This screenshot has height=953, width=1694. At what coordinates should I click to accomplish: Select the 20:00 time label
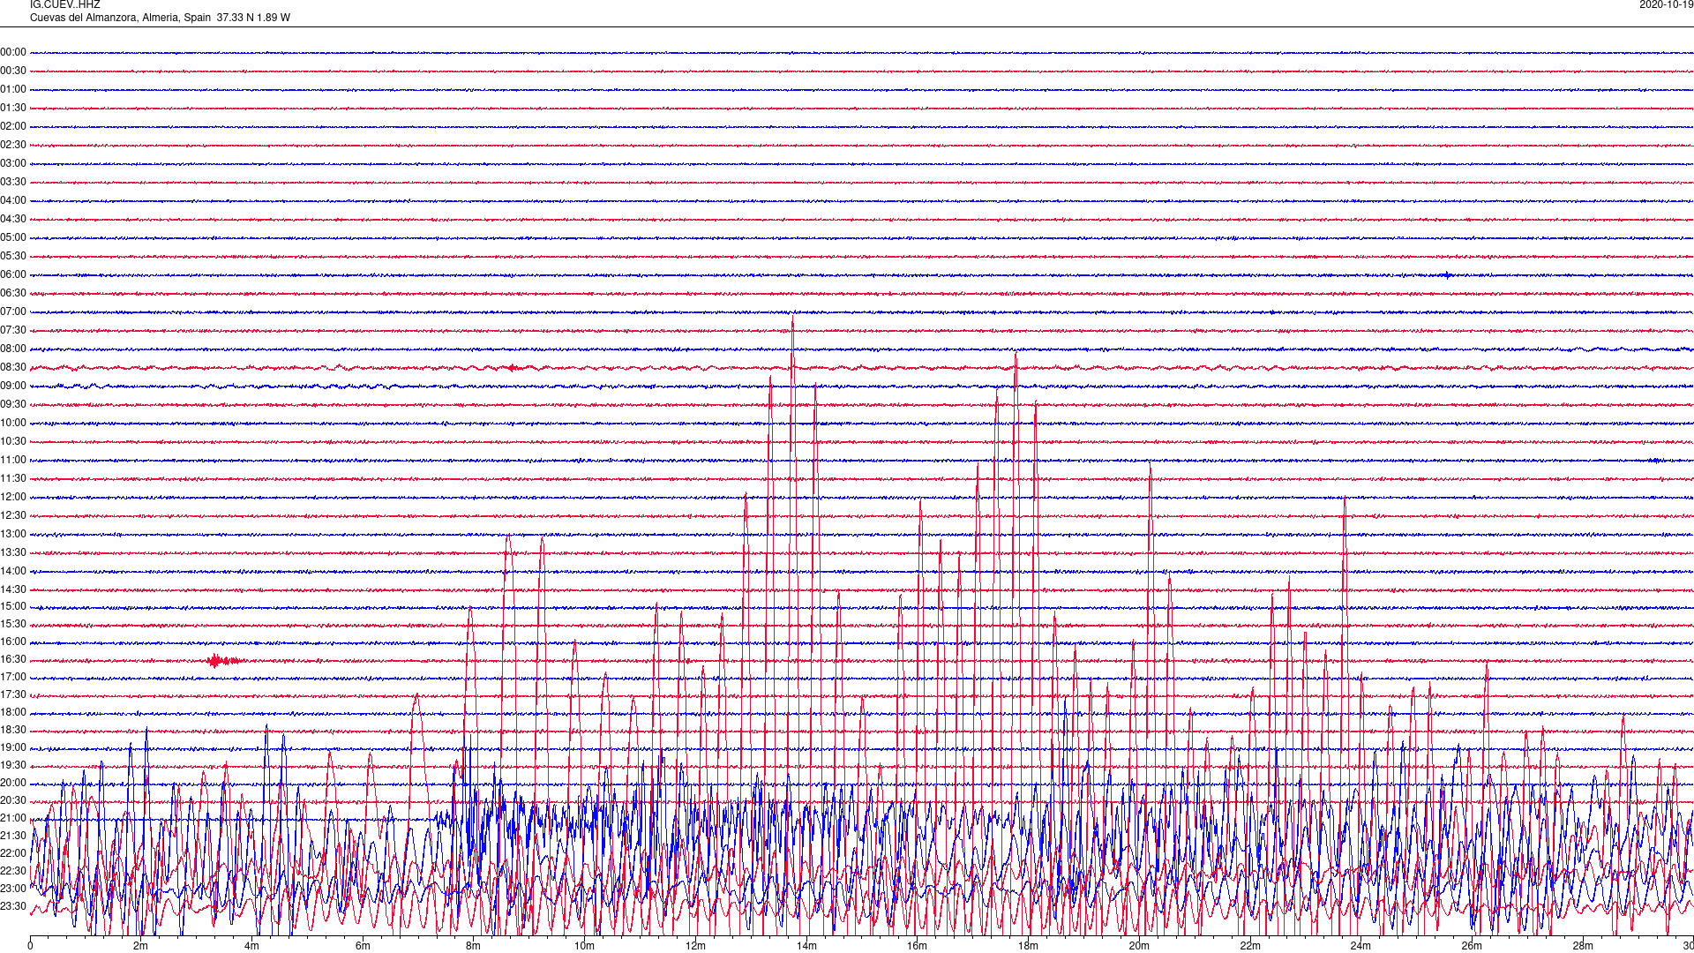pos(13,783)
